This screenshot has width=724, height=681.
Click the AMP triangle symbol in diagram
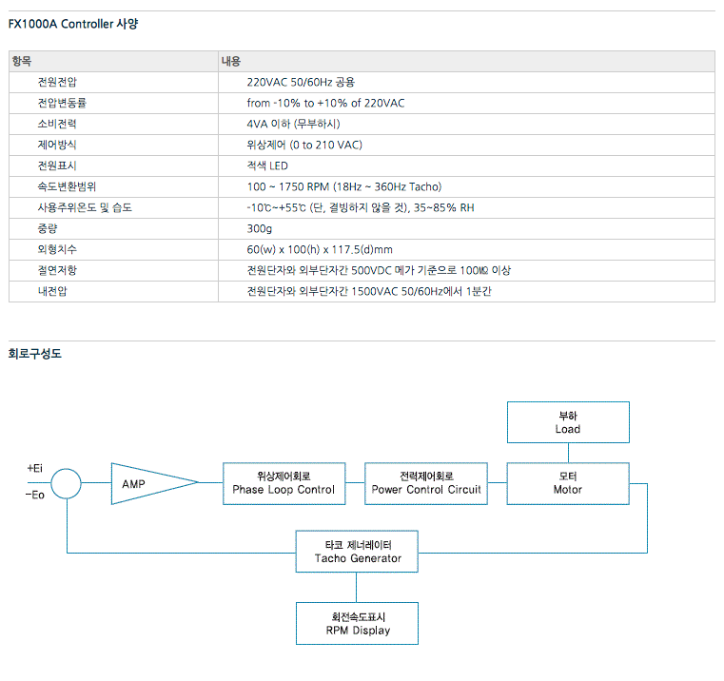coord(143,483)
